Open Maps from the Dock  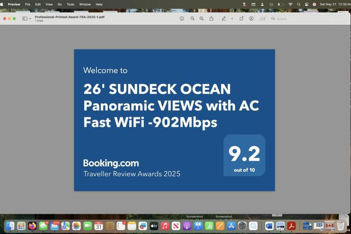coord(65,226)
